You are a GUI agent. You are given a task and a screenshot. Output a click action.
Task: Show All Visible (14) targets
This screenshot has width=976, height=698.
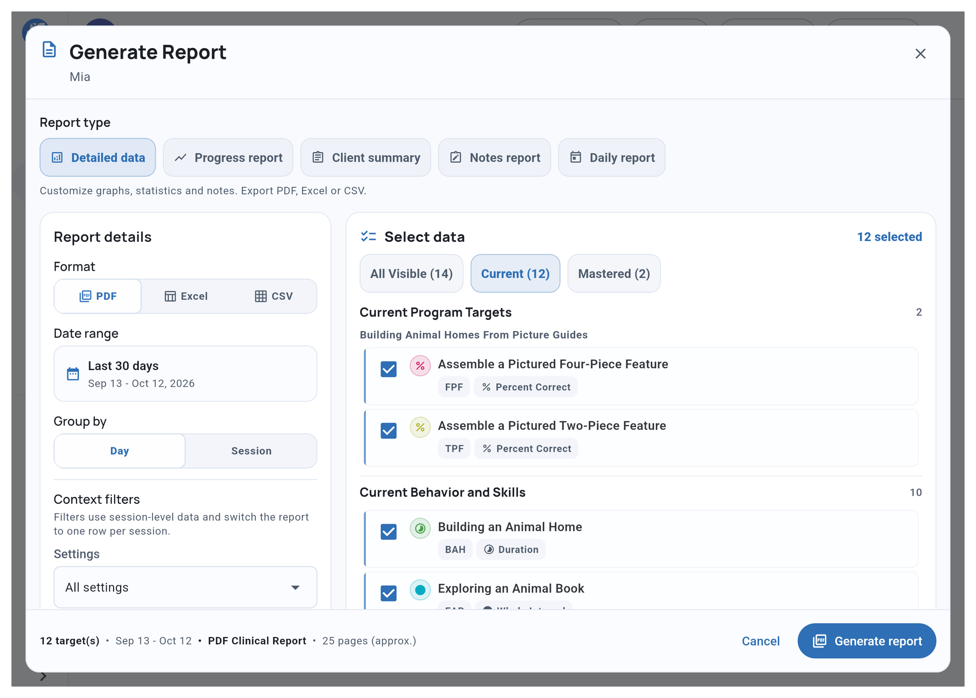(x=411, y=274)
